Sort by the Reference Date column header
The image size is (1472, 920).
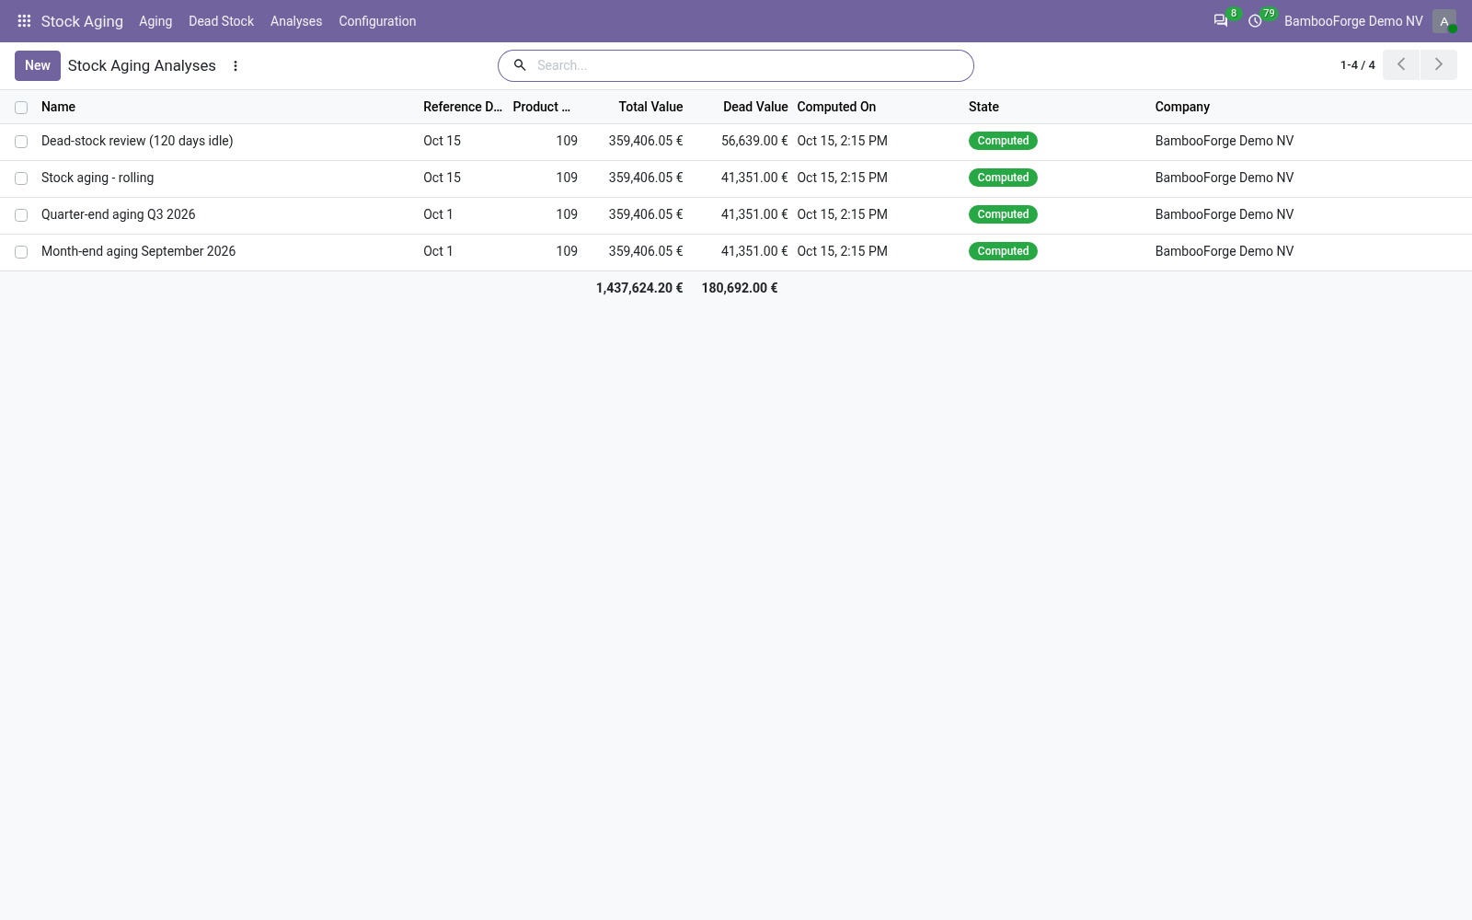pyautogui.click(x=463, y=107)
